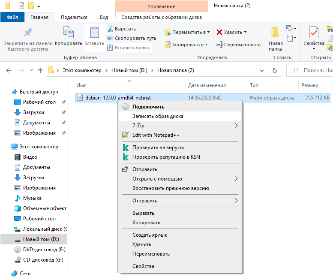Click the Вырезать scissors icon in ribbon
Image resolution: width=333 pixels, height=277 pixels.
(x=110, y=29)
